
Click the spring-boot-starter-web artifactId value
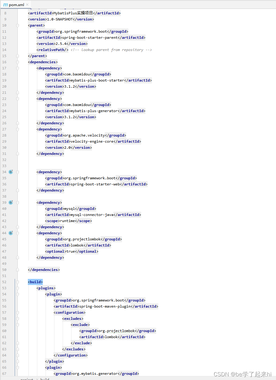pyautogui.click(x=95, y=184)
